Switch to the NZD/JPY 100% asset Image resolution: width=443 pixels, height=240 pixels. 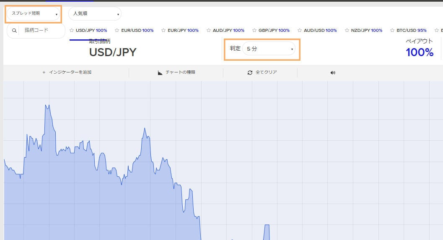(x=367, y=30)
